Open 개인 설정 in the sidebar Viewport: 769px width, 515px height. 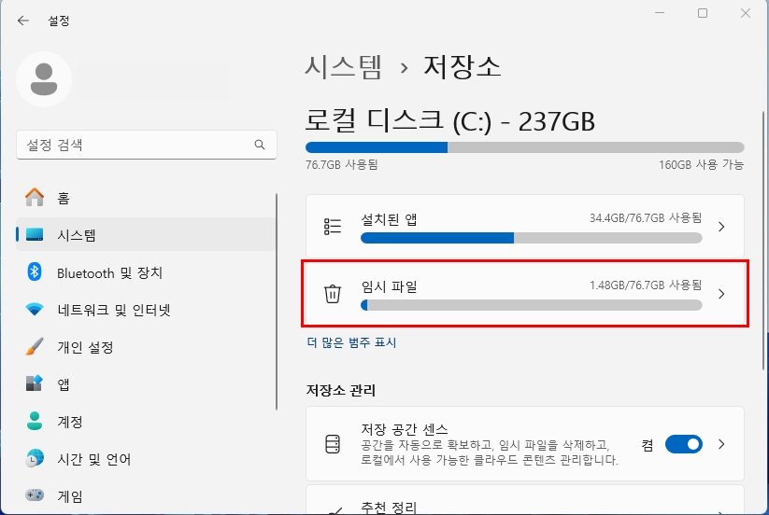(146, 346)
